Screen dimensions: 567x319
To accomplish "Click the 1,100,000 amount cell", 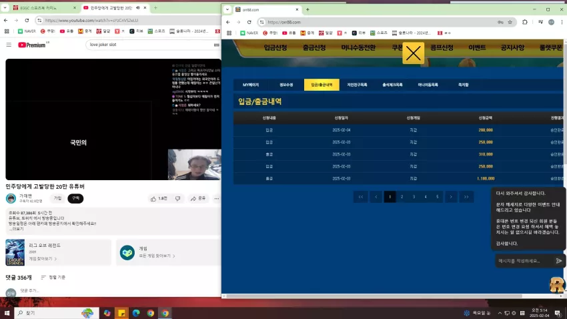I will (x=486, y=179).
